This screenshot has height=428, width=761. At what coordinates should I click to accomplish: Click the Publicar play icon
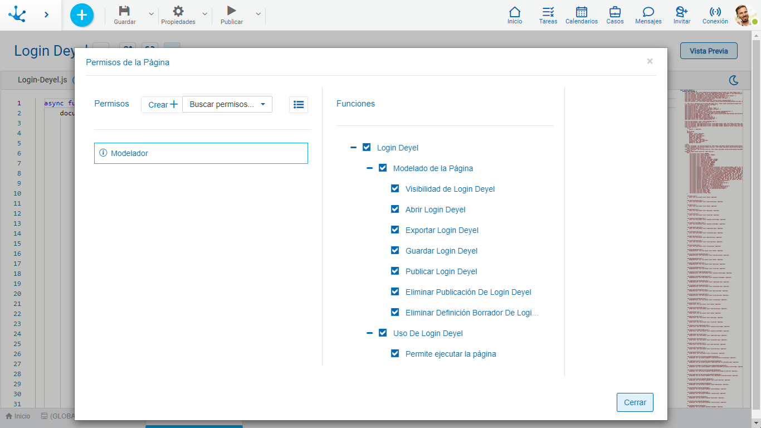pyautogui.click(x=232, y=11)
